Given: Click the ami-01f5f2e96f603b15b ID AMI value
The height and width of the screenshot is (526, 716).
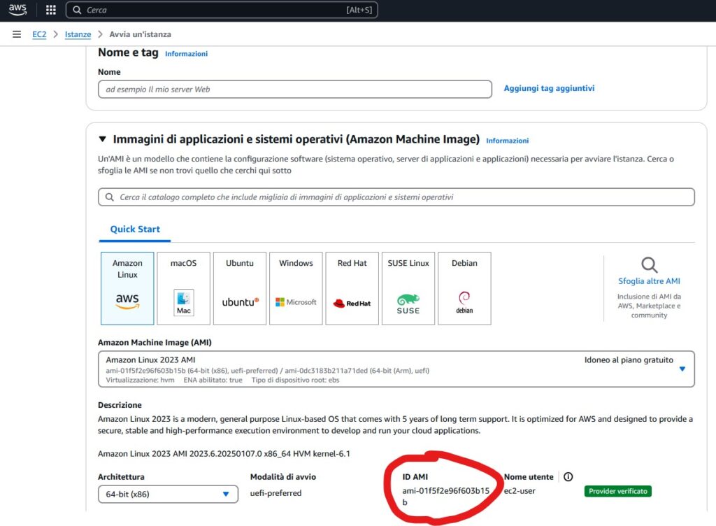Looking at the screenshot, I should 445,497.
